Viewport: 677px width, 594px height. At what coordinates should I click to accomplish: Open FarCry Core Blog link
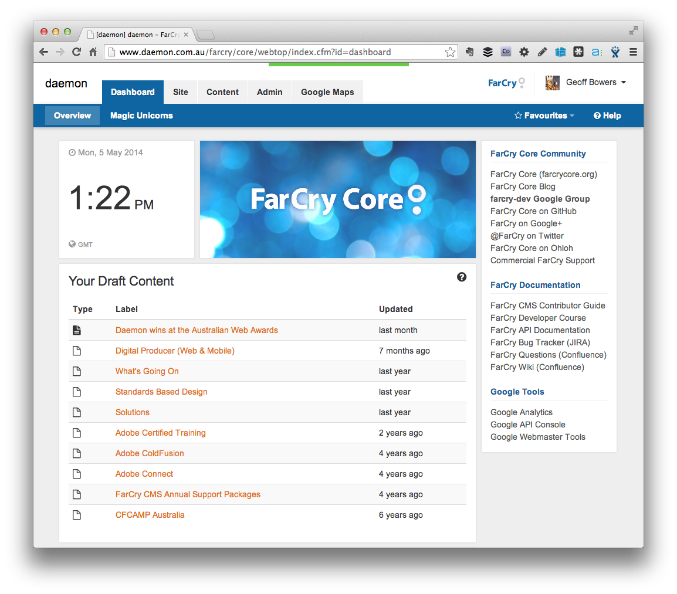pos(523,186)
